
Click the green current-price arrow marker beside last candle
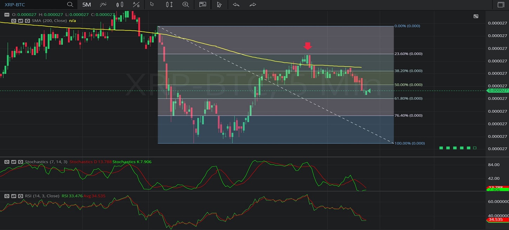[x=368, y=91]
